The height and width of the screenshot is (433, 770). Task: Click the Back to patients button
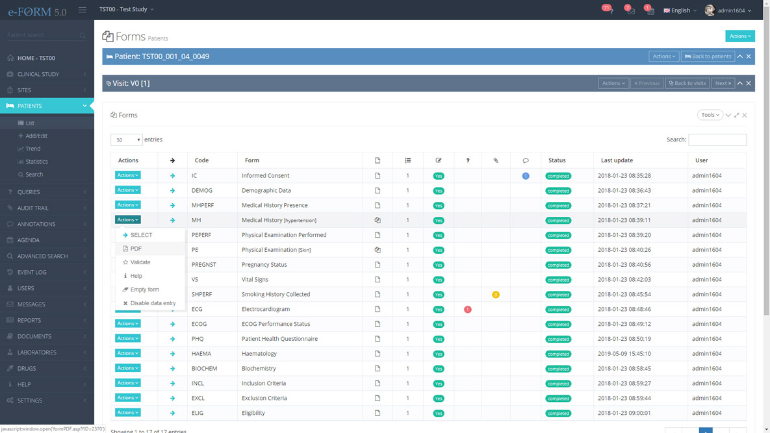point(708,56)
